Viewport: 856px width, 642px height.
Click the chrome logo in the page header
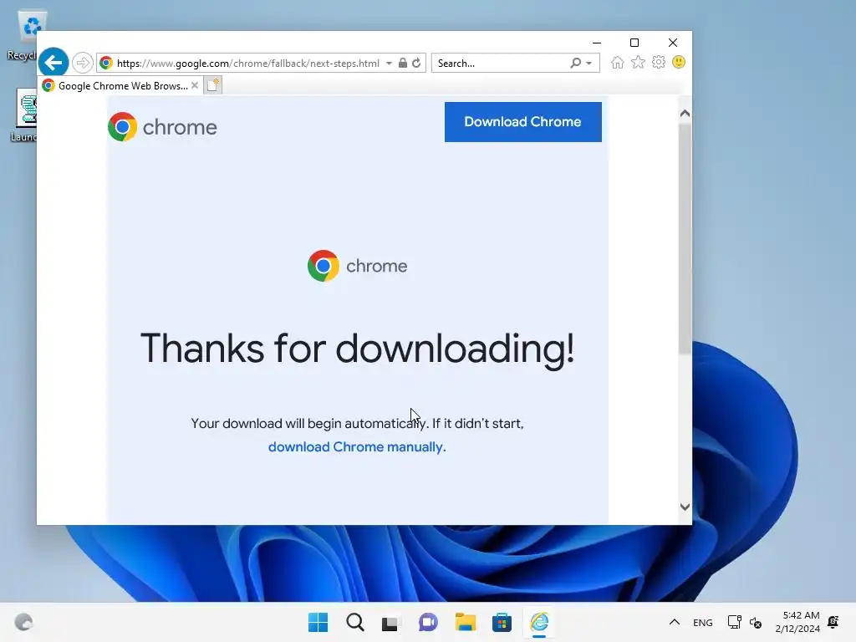[x=162, y=127]
